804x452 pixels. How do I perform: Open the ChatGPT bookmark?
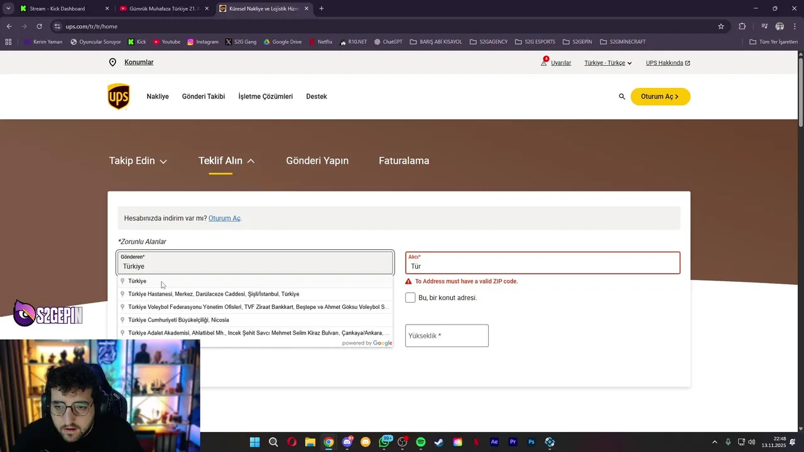coord(388,42)
